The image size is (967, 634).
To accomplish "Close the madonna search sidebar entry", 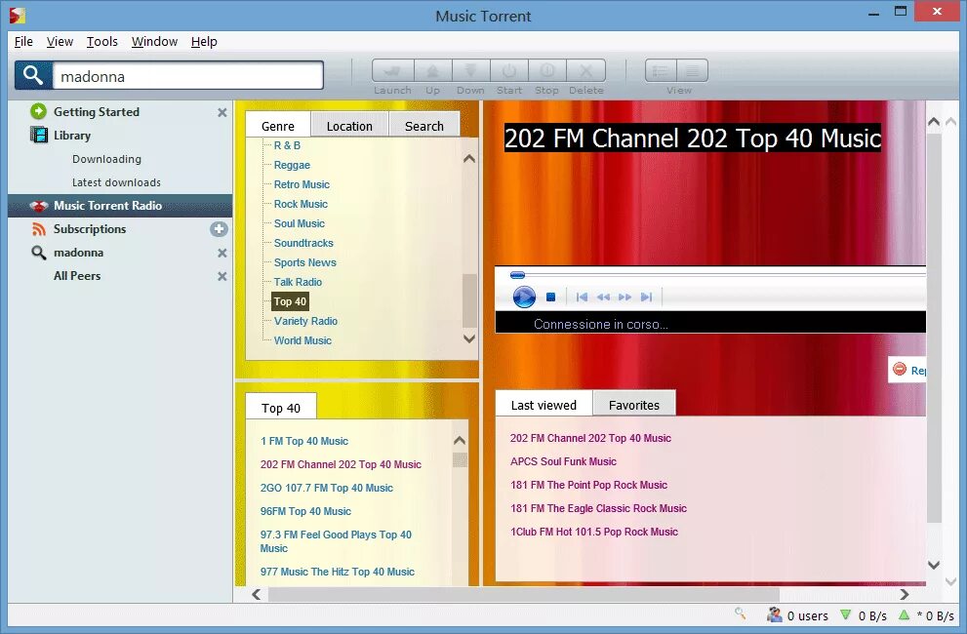I will coord(222,253).
